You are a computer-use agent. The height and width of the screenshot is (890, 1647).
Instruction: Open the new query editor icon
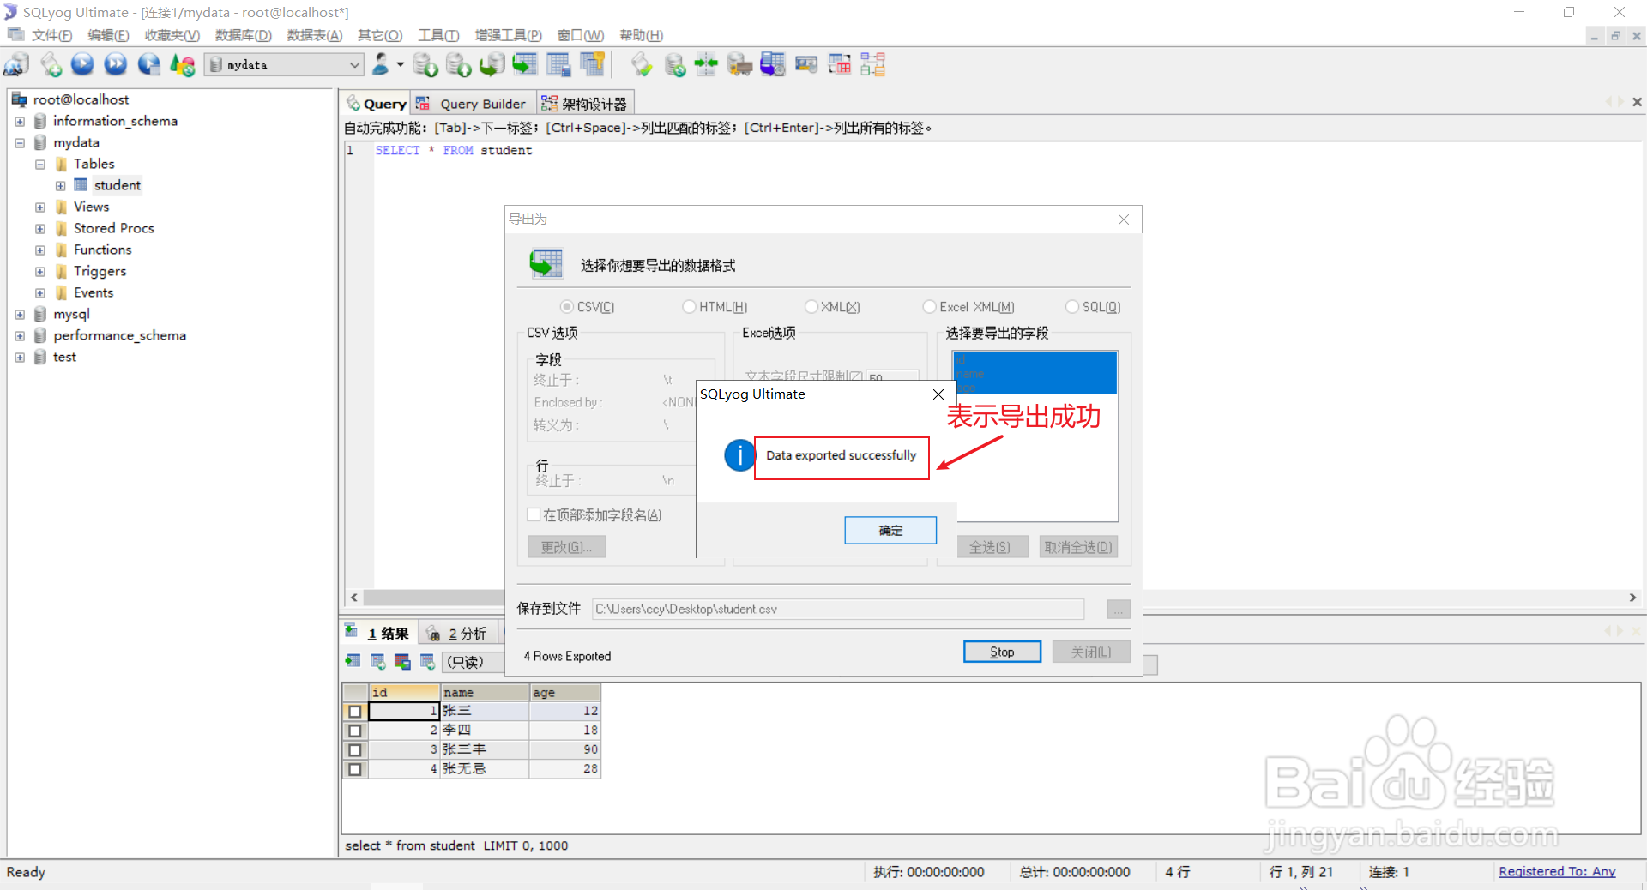pos(50,64)
